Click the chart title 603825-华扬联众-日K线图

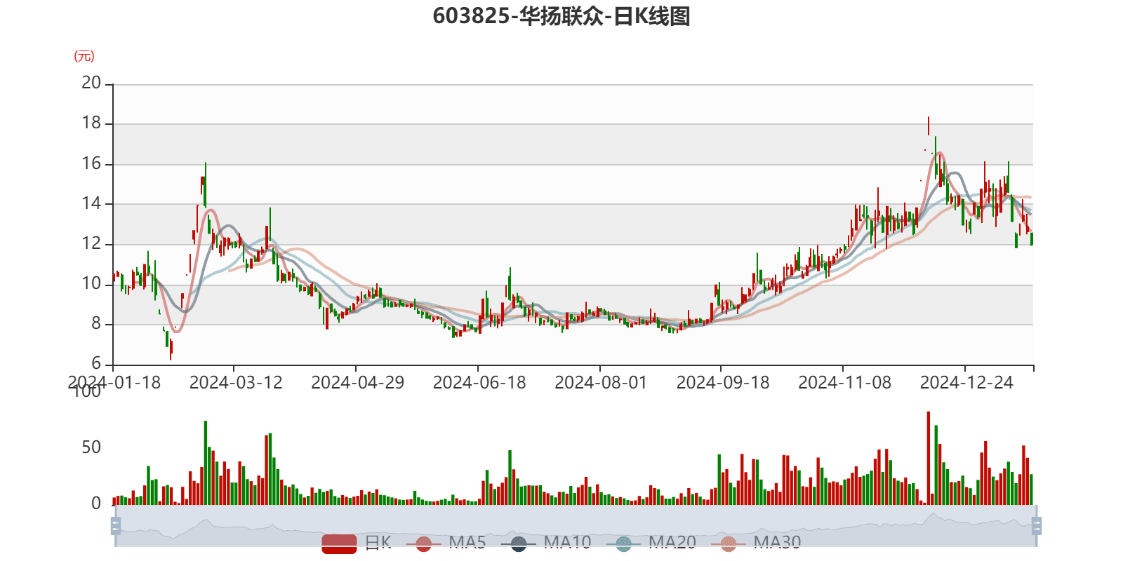[x=561, y=15]
